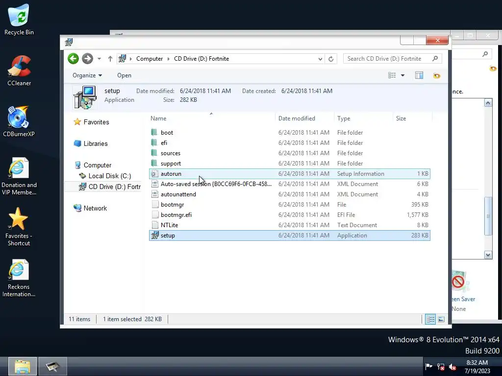Open Favorites - Shortcut on desktop

pyautogui.click(x=19, y=227)
